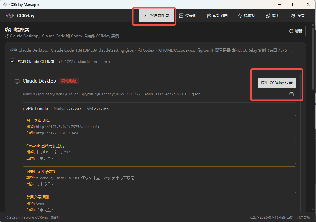Click the 已是最新 status text
This screenshot has width=316, height=222.
click(x=303, y=217)
